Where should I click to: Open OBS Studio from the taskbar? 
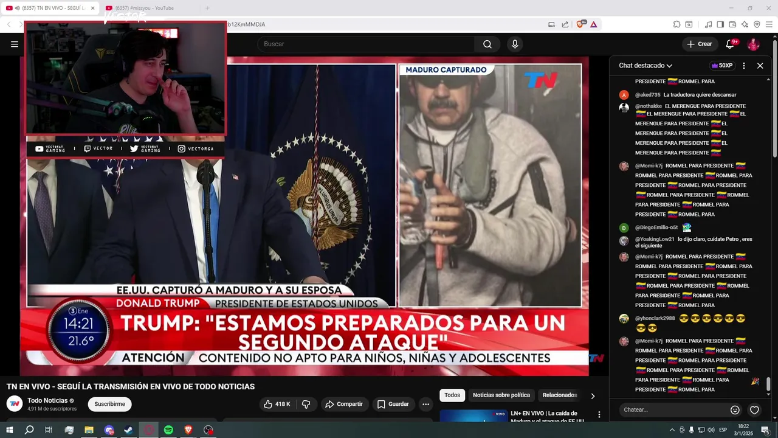(x=208, y=430)
